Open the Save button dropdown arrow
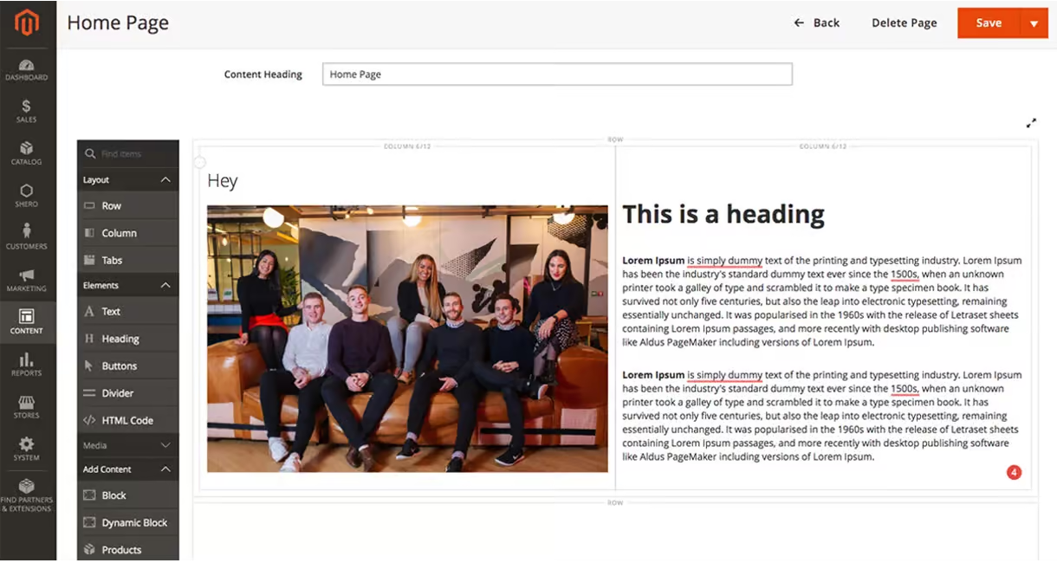 click(1034, 23)
